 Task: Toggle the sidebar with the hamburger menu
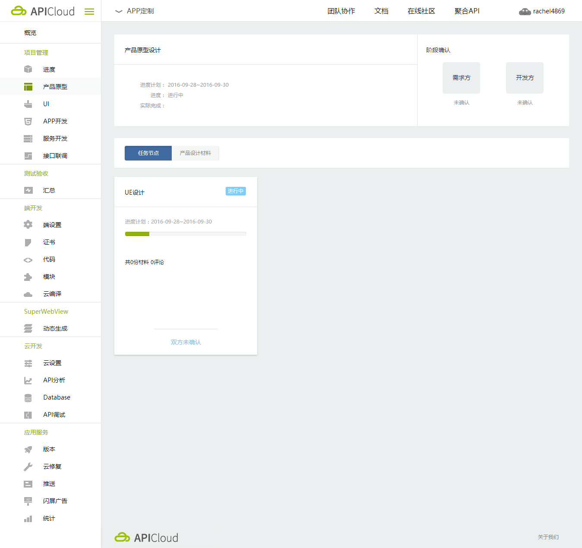(x=89, y=11)
